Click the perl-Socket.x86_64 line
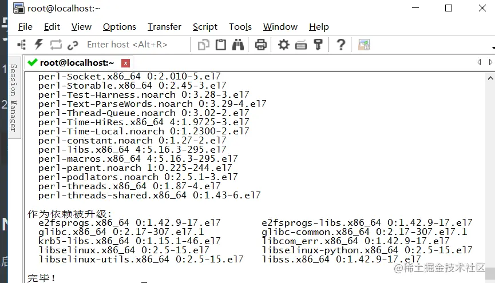Viewport: 495px width, 283px height. 129,77
